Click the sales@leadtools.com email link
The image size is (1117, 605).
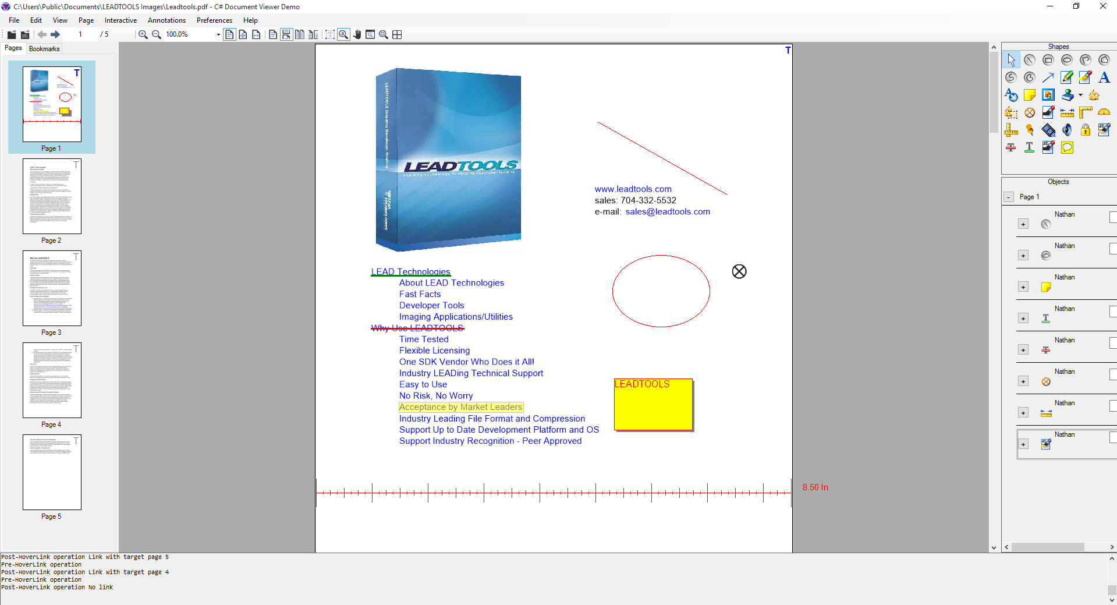click(x=668, y=212)
